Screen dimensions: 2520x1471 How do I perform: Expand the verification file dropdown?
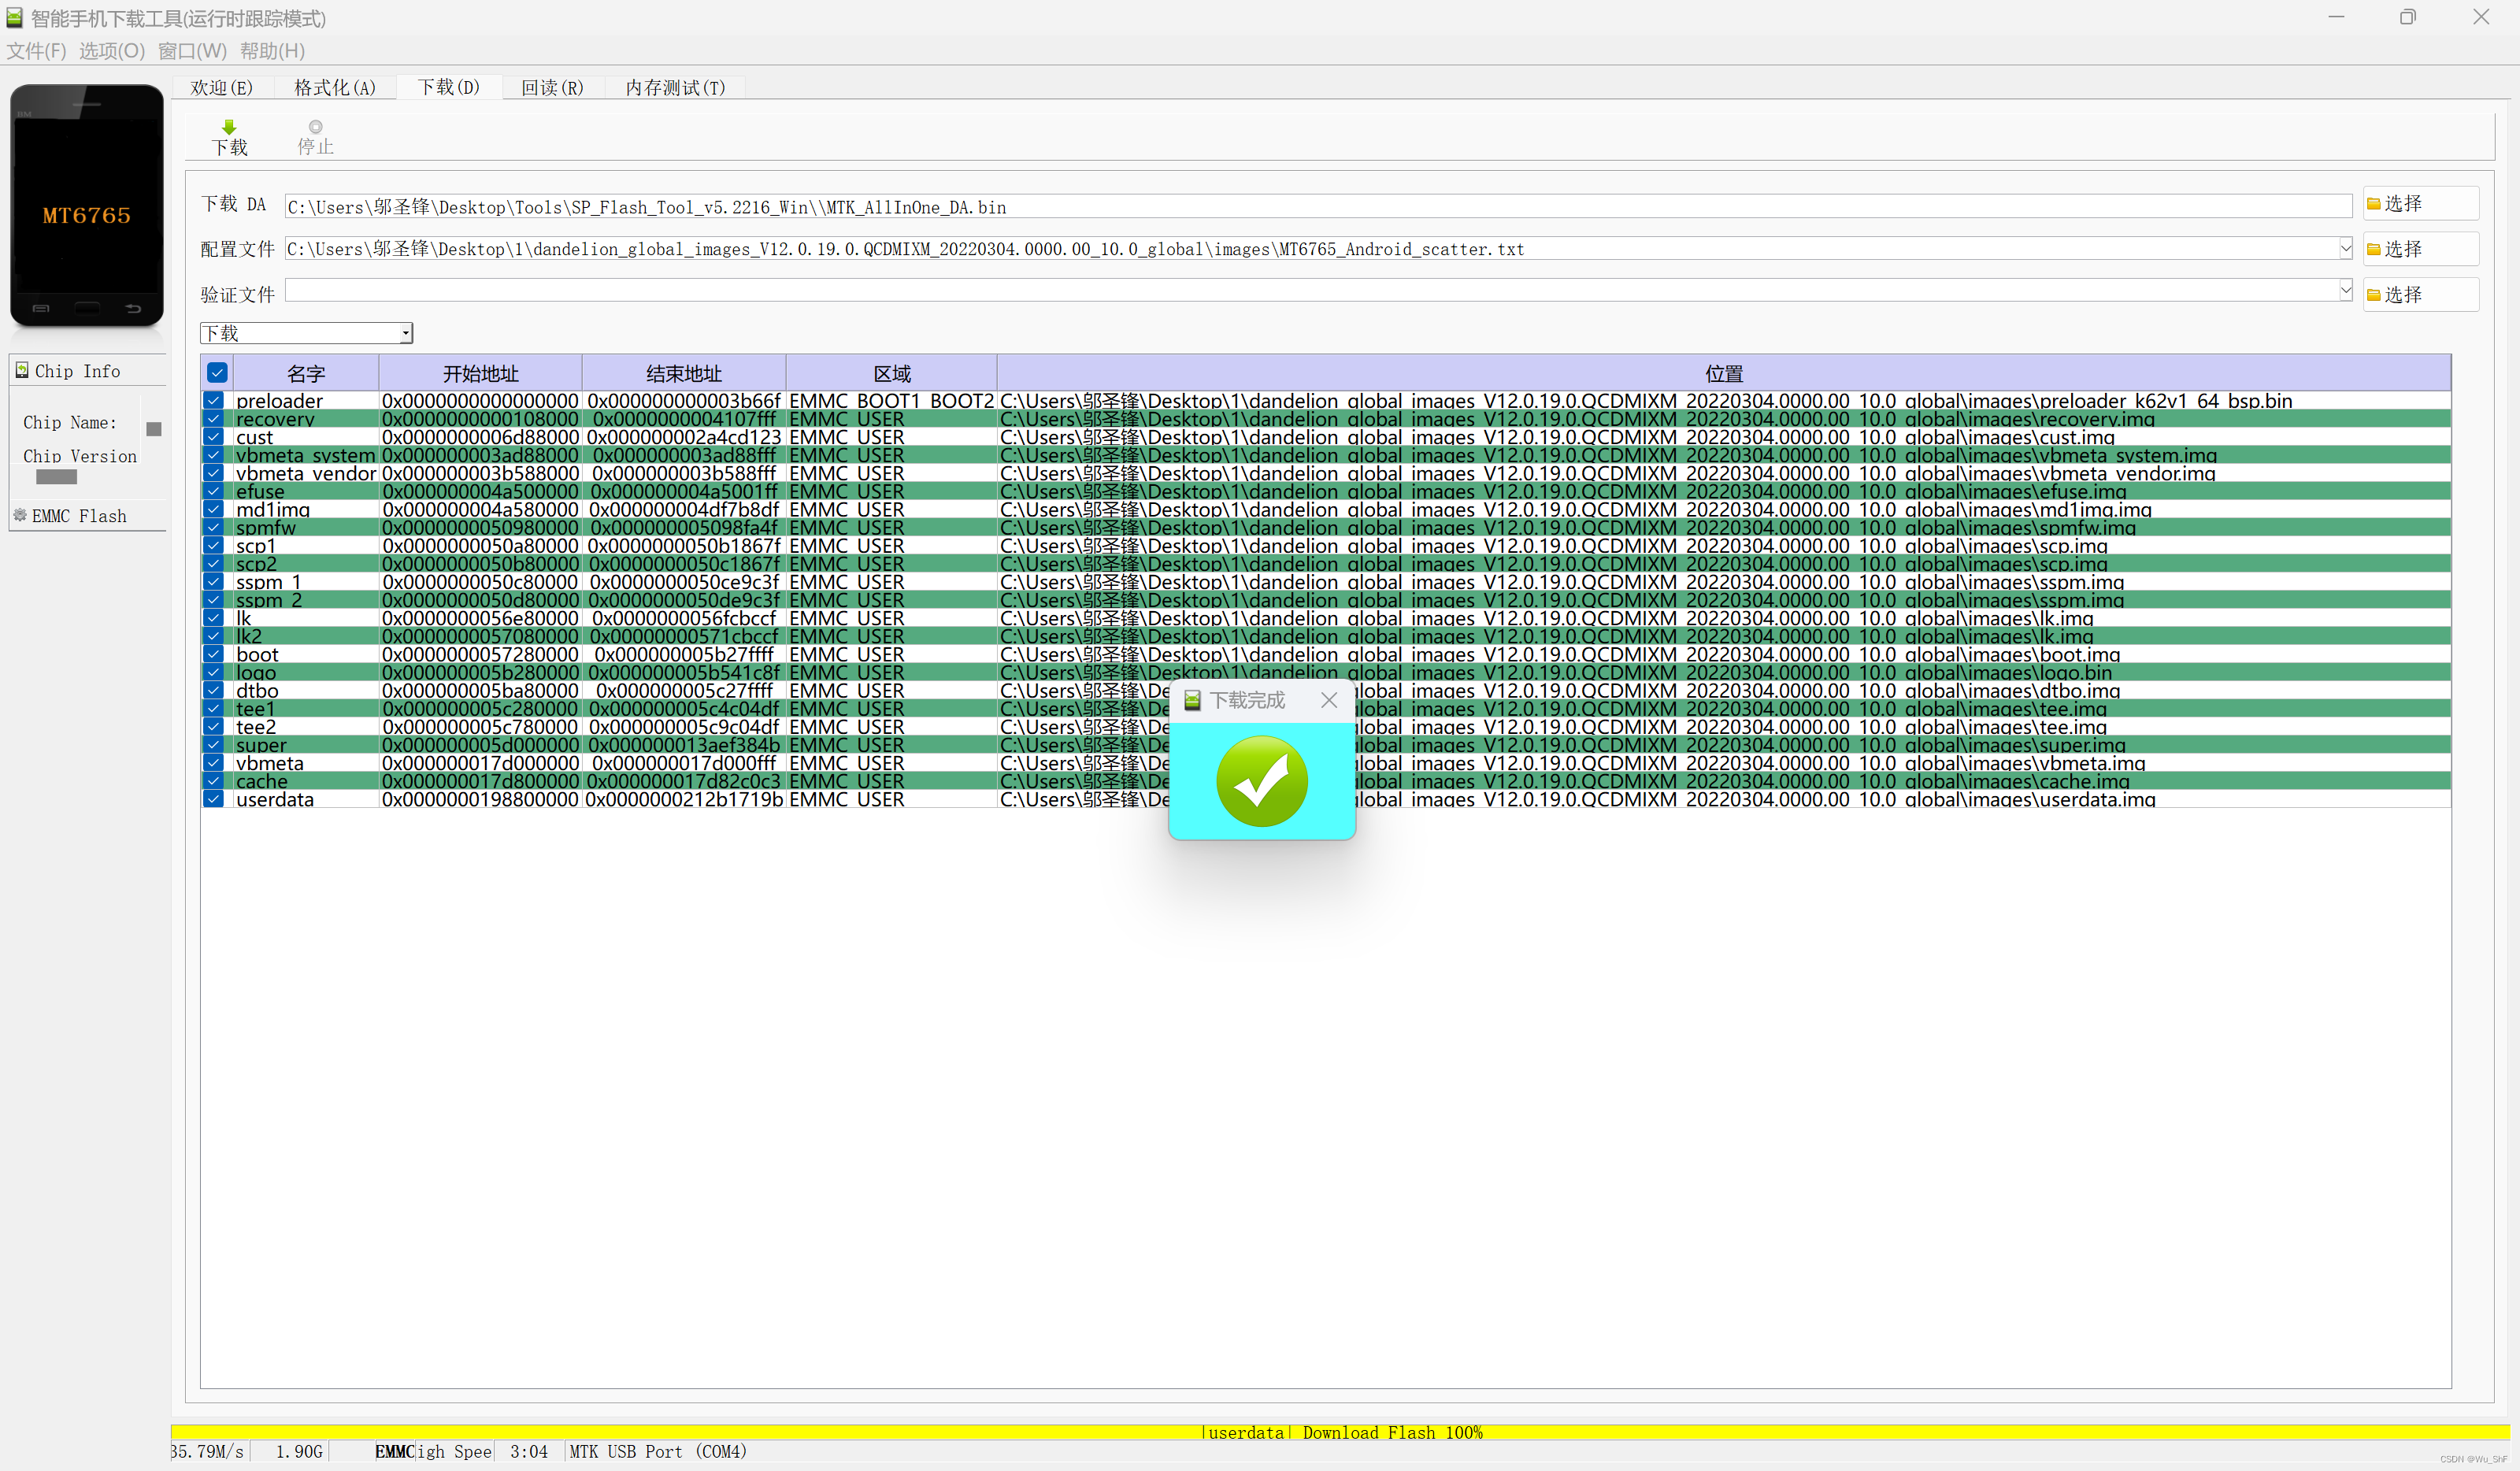2345,290
